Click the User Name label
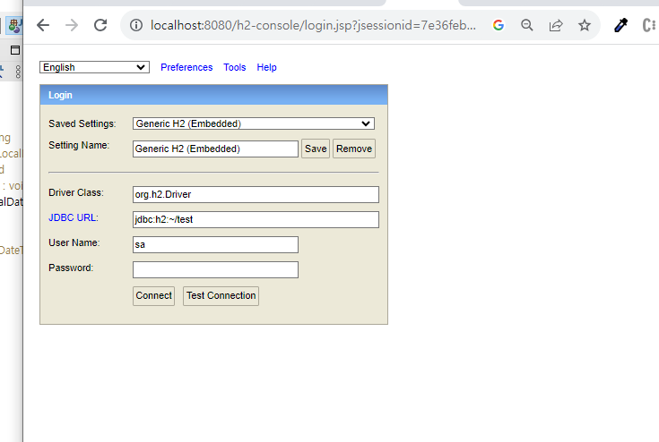The image size is (659, 442). 74,242
